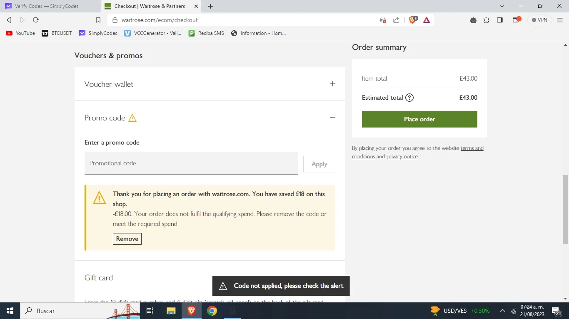The height and width of the screenshot is (319, 569).
Task: Close the Checkout Waitrose tab
Action: click(x=196, y=6)
